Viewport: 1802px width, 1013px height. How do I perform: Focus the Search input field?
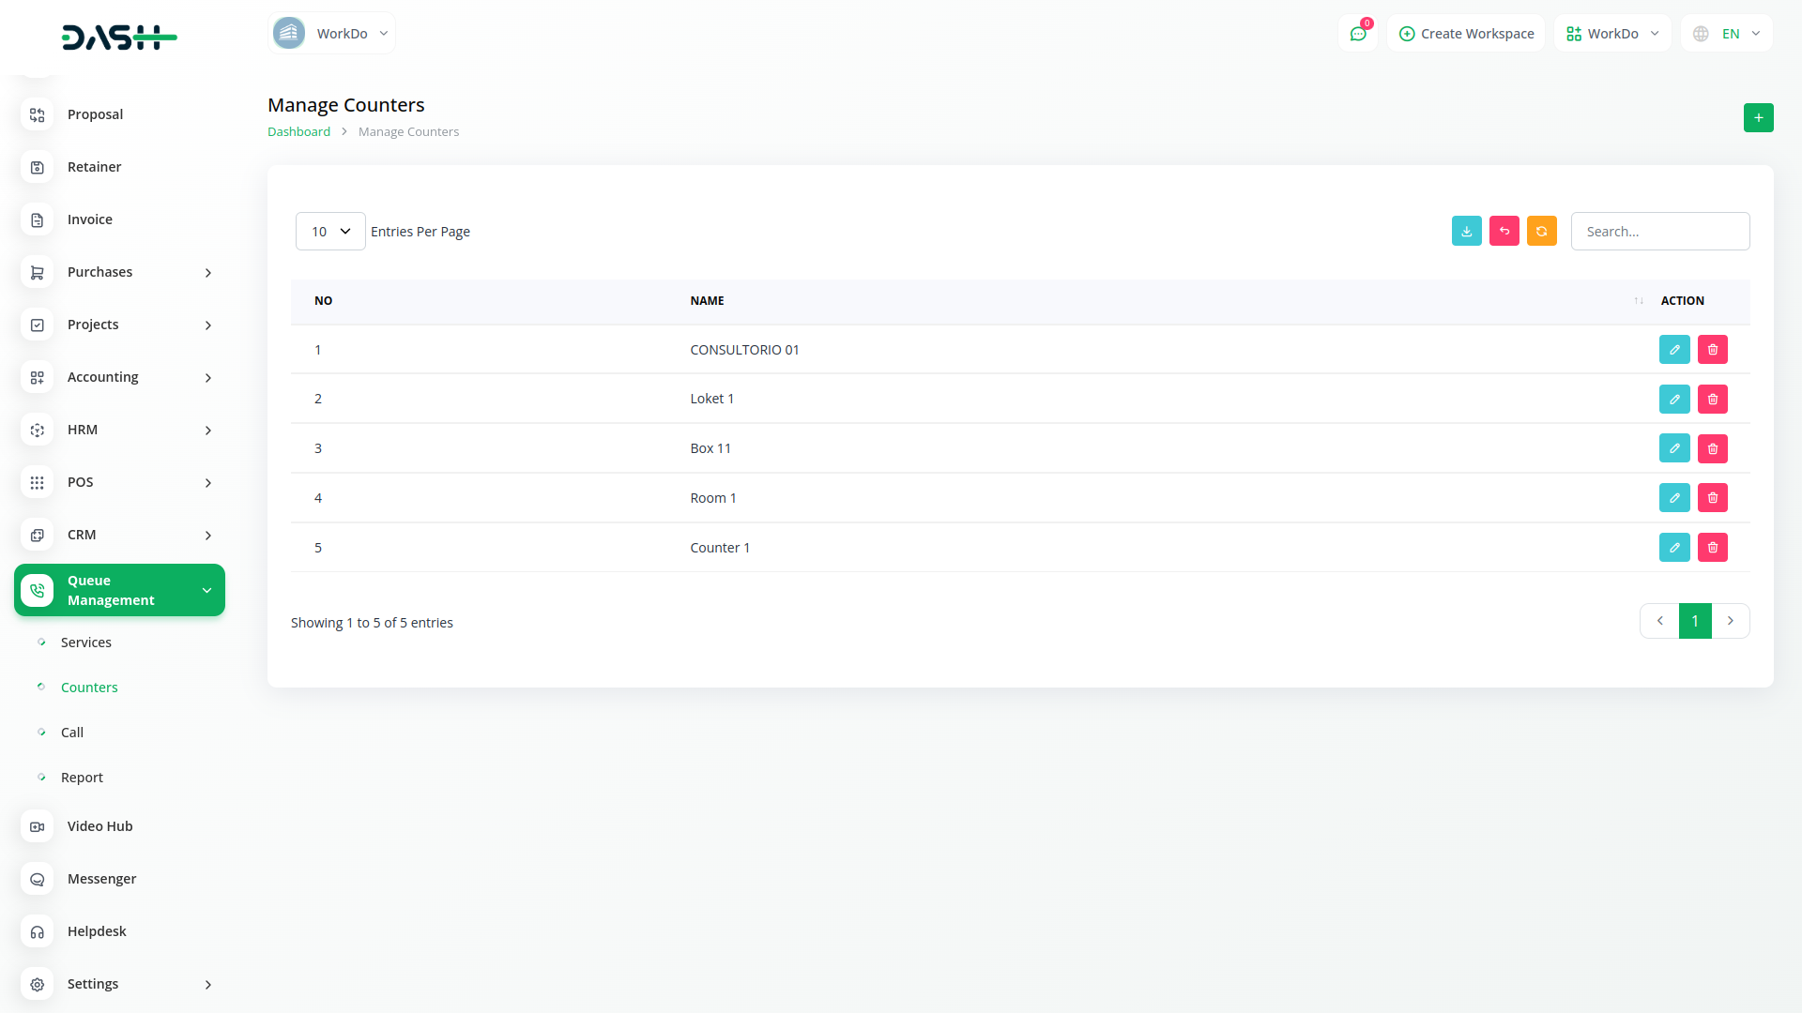(x=1659, y=232)
